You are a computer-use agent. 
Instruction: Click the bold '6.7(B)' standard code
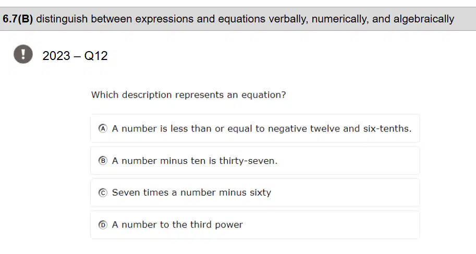coord(18,19)
